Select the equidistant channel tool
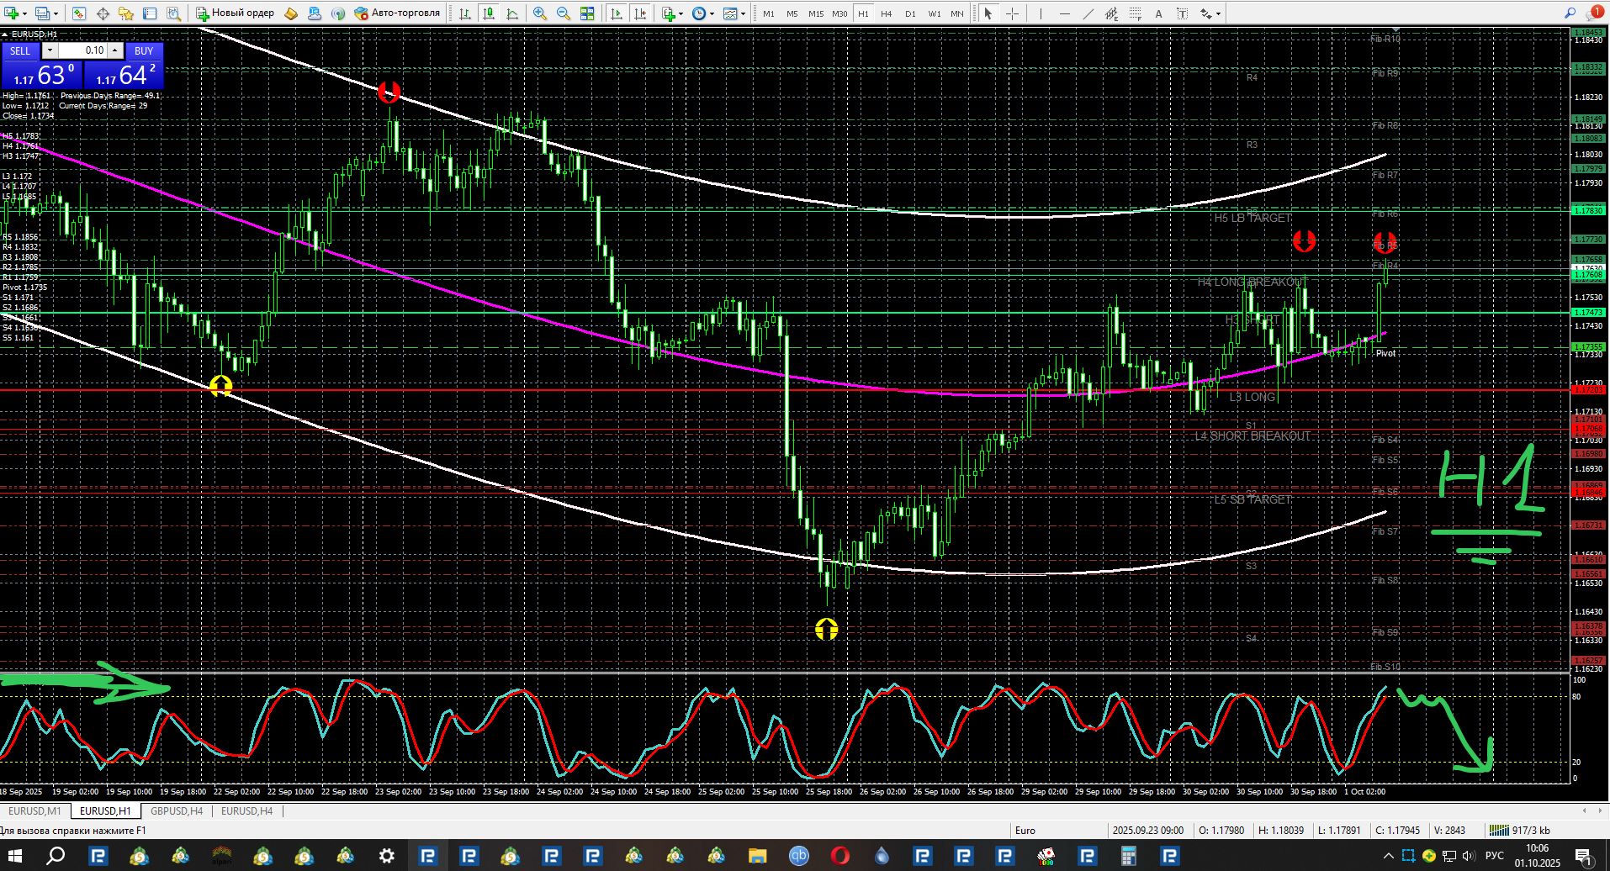 [x=1112, y=13]
